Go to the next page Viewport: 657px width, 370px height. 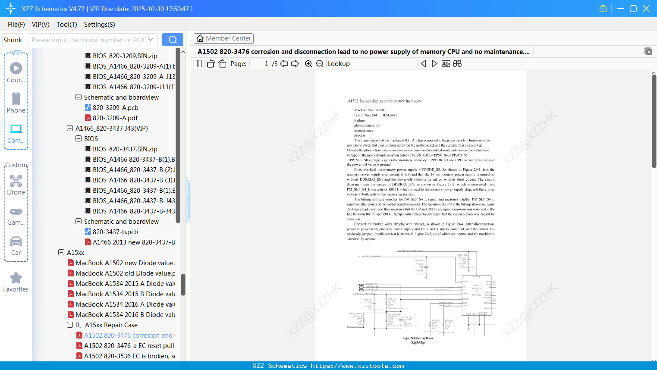[295, 63]
